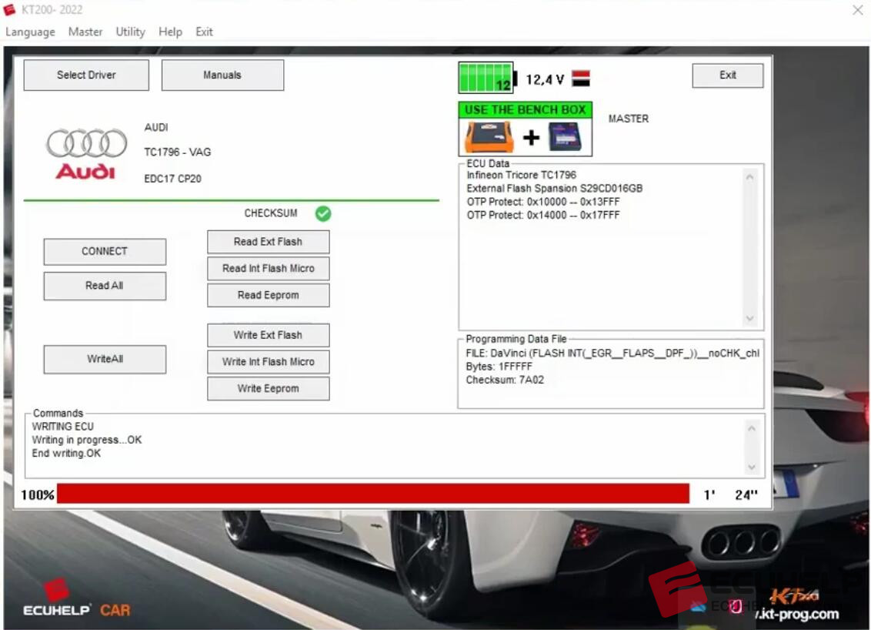Click Exit in the menu bar
The width and height of the screenshot is (871, 630).
click(204, 32)
